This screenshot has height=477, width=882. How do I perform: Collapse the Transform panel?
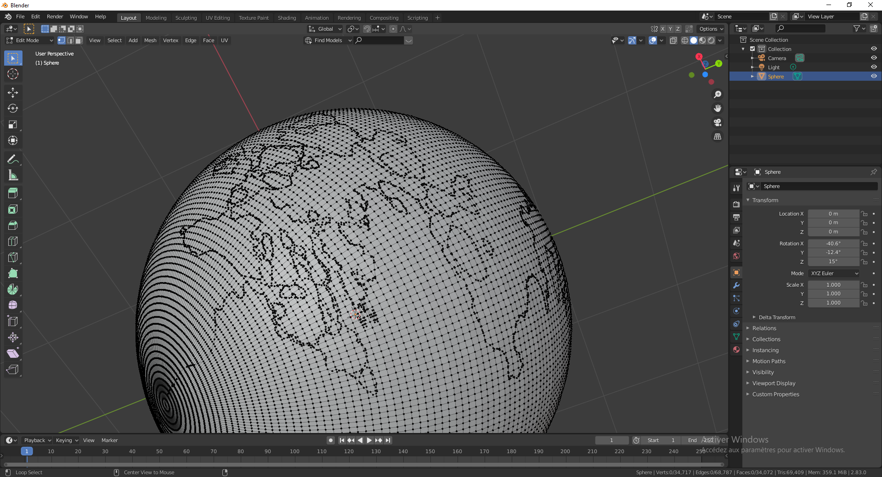pyautogui.click(x=765, y=200)
